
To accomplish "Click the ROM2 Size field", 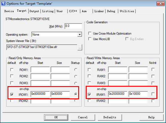I will (60, 76).
